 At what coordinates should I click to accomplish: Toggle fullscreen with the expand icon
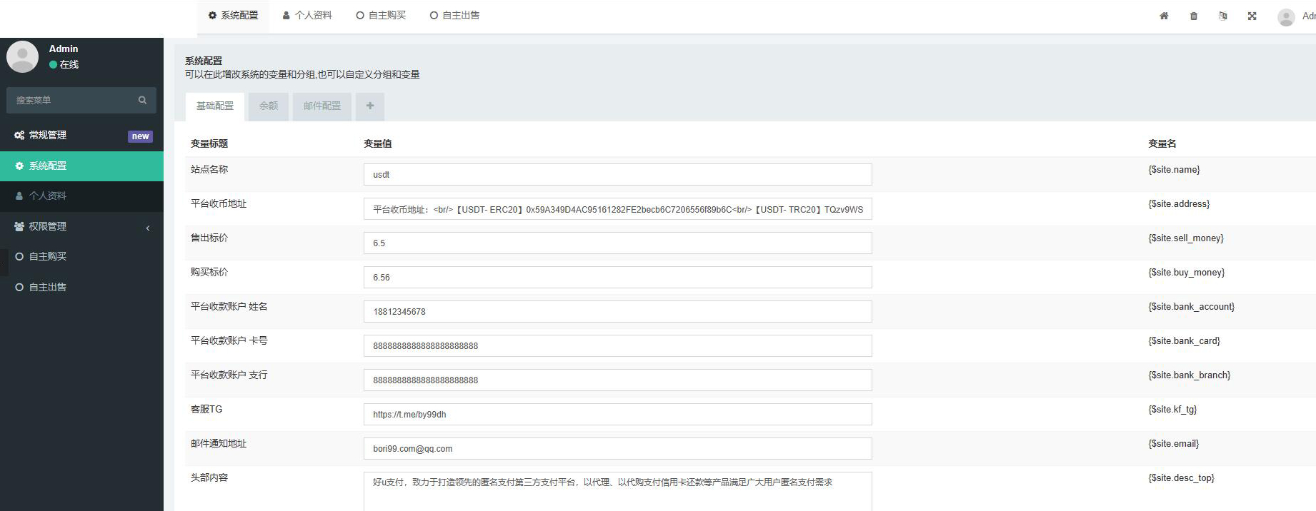(x=1252, y=16)
